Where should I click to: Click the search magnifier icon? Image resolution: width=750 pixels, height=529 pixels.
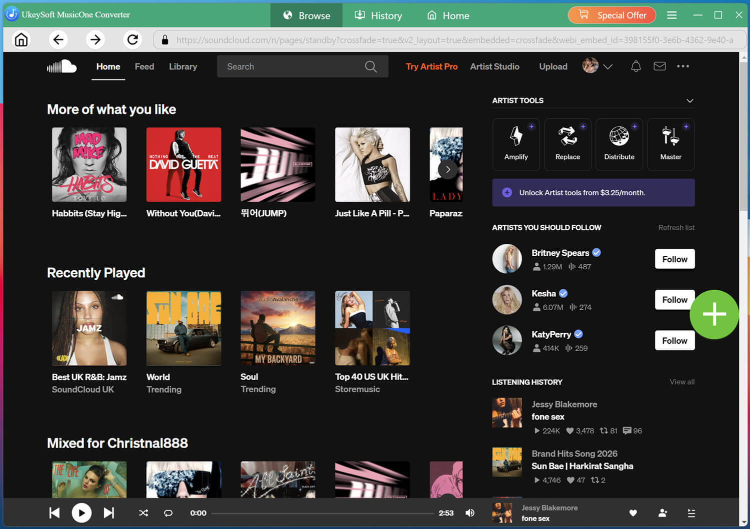[371, 66]
